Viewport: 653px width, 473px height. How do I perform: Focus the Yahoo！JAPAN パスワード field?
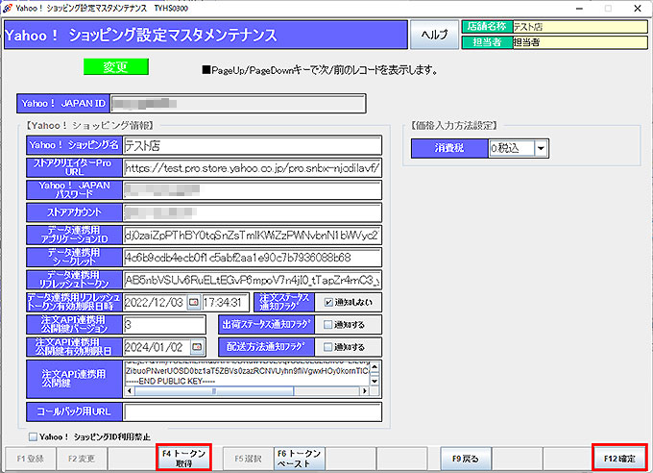253,190
